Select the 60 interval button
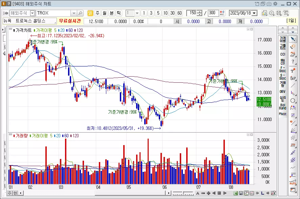The image size is (300, 199). 179,13
